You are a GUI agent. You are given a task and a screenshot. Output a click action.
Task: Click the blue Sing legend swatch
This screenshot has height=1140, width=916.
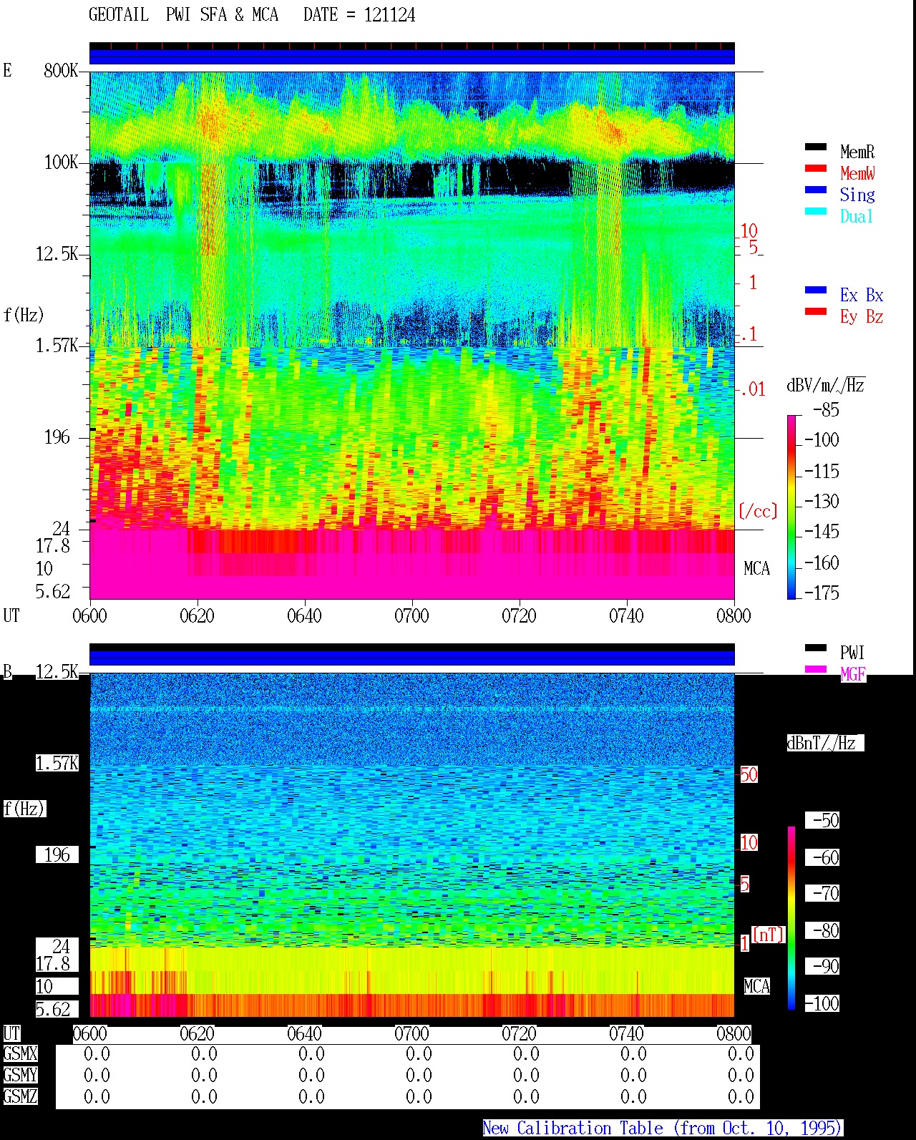click(816, 190)
